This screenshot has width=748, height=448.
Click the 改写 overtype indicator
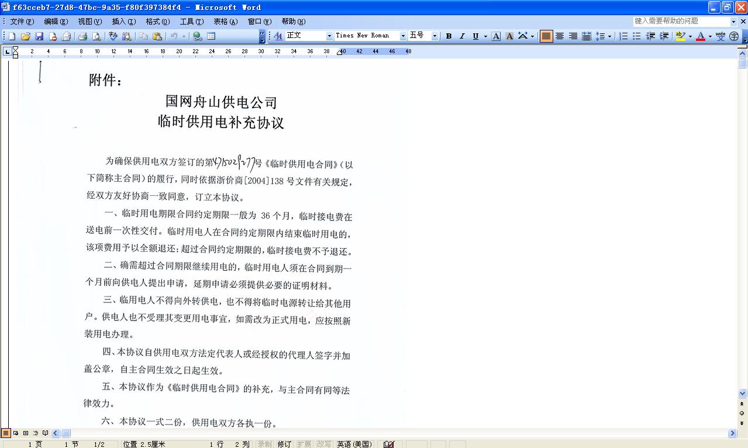click(x=323, y=444)
